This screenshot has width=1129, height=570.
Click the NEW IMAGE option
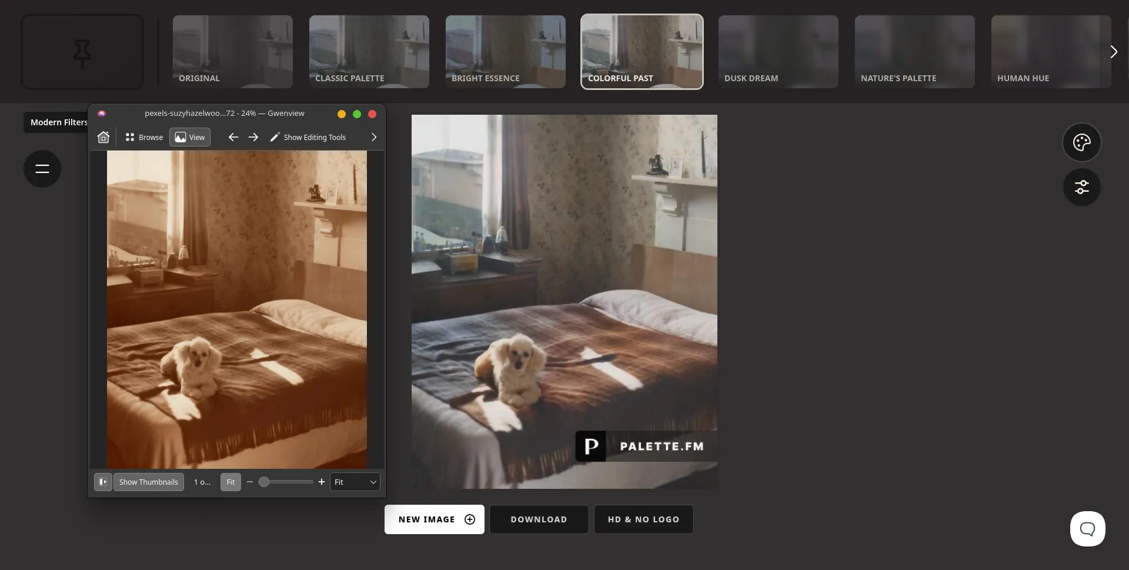pos(434,519)
